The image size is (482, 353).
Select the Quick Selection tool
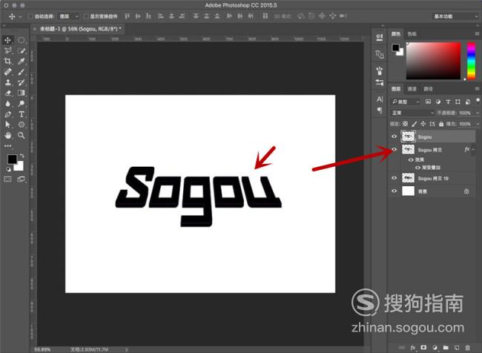21,50
